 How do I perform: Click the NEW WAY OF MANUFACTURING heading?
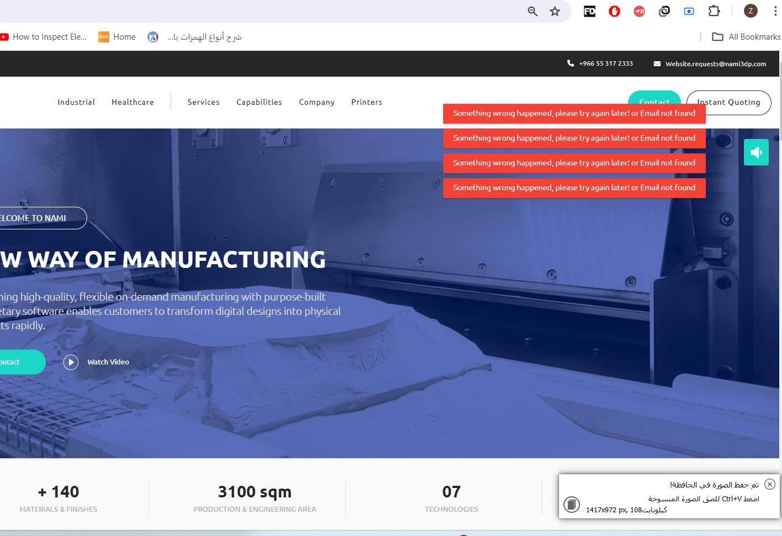tap(163, 259)
